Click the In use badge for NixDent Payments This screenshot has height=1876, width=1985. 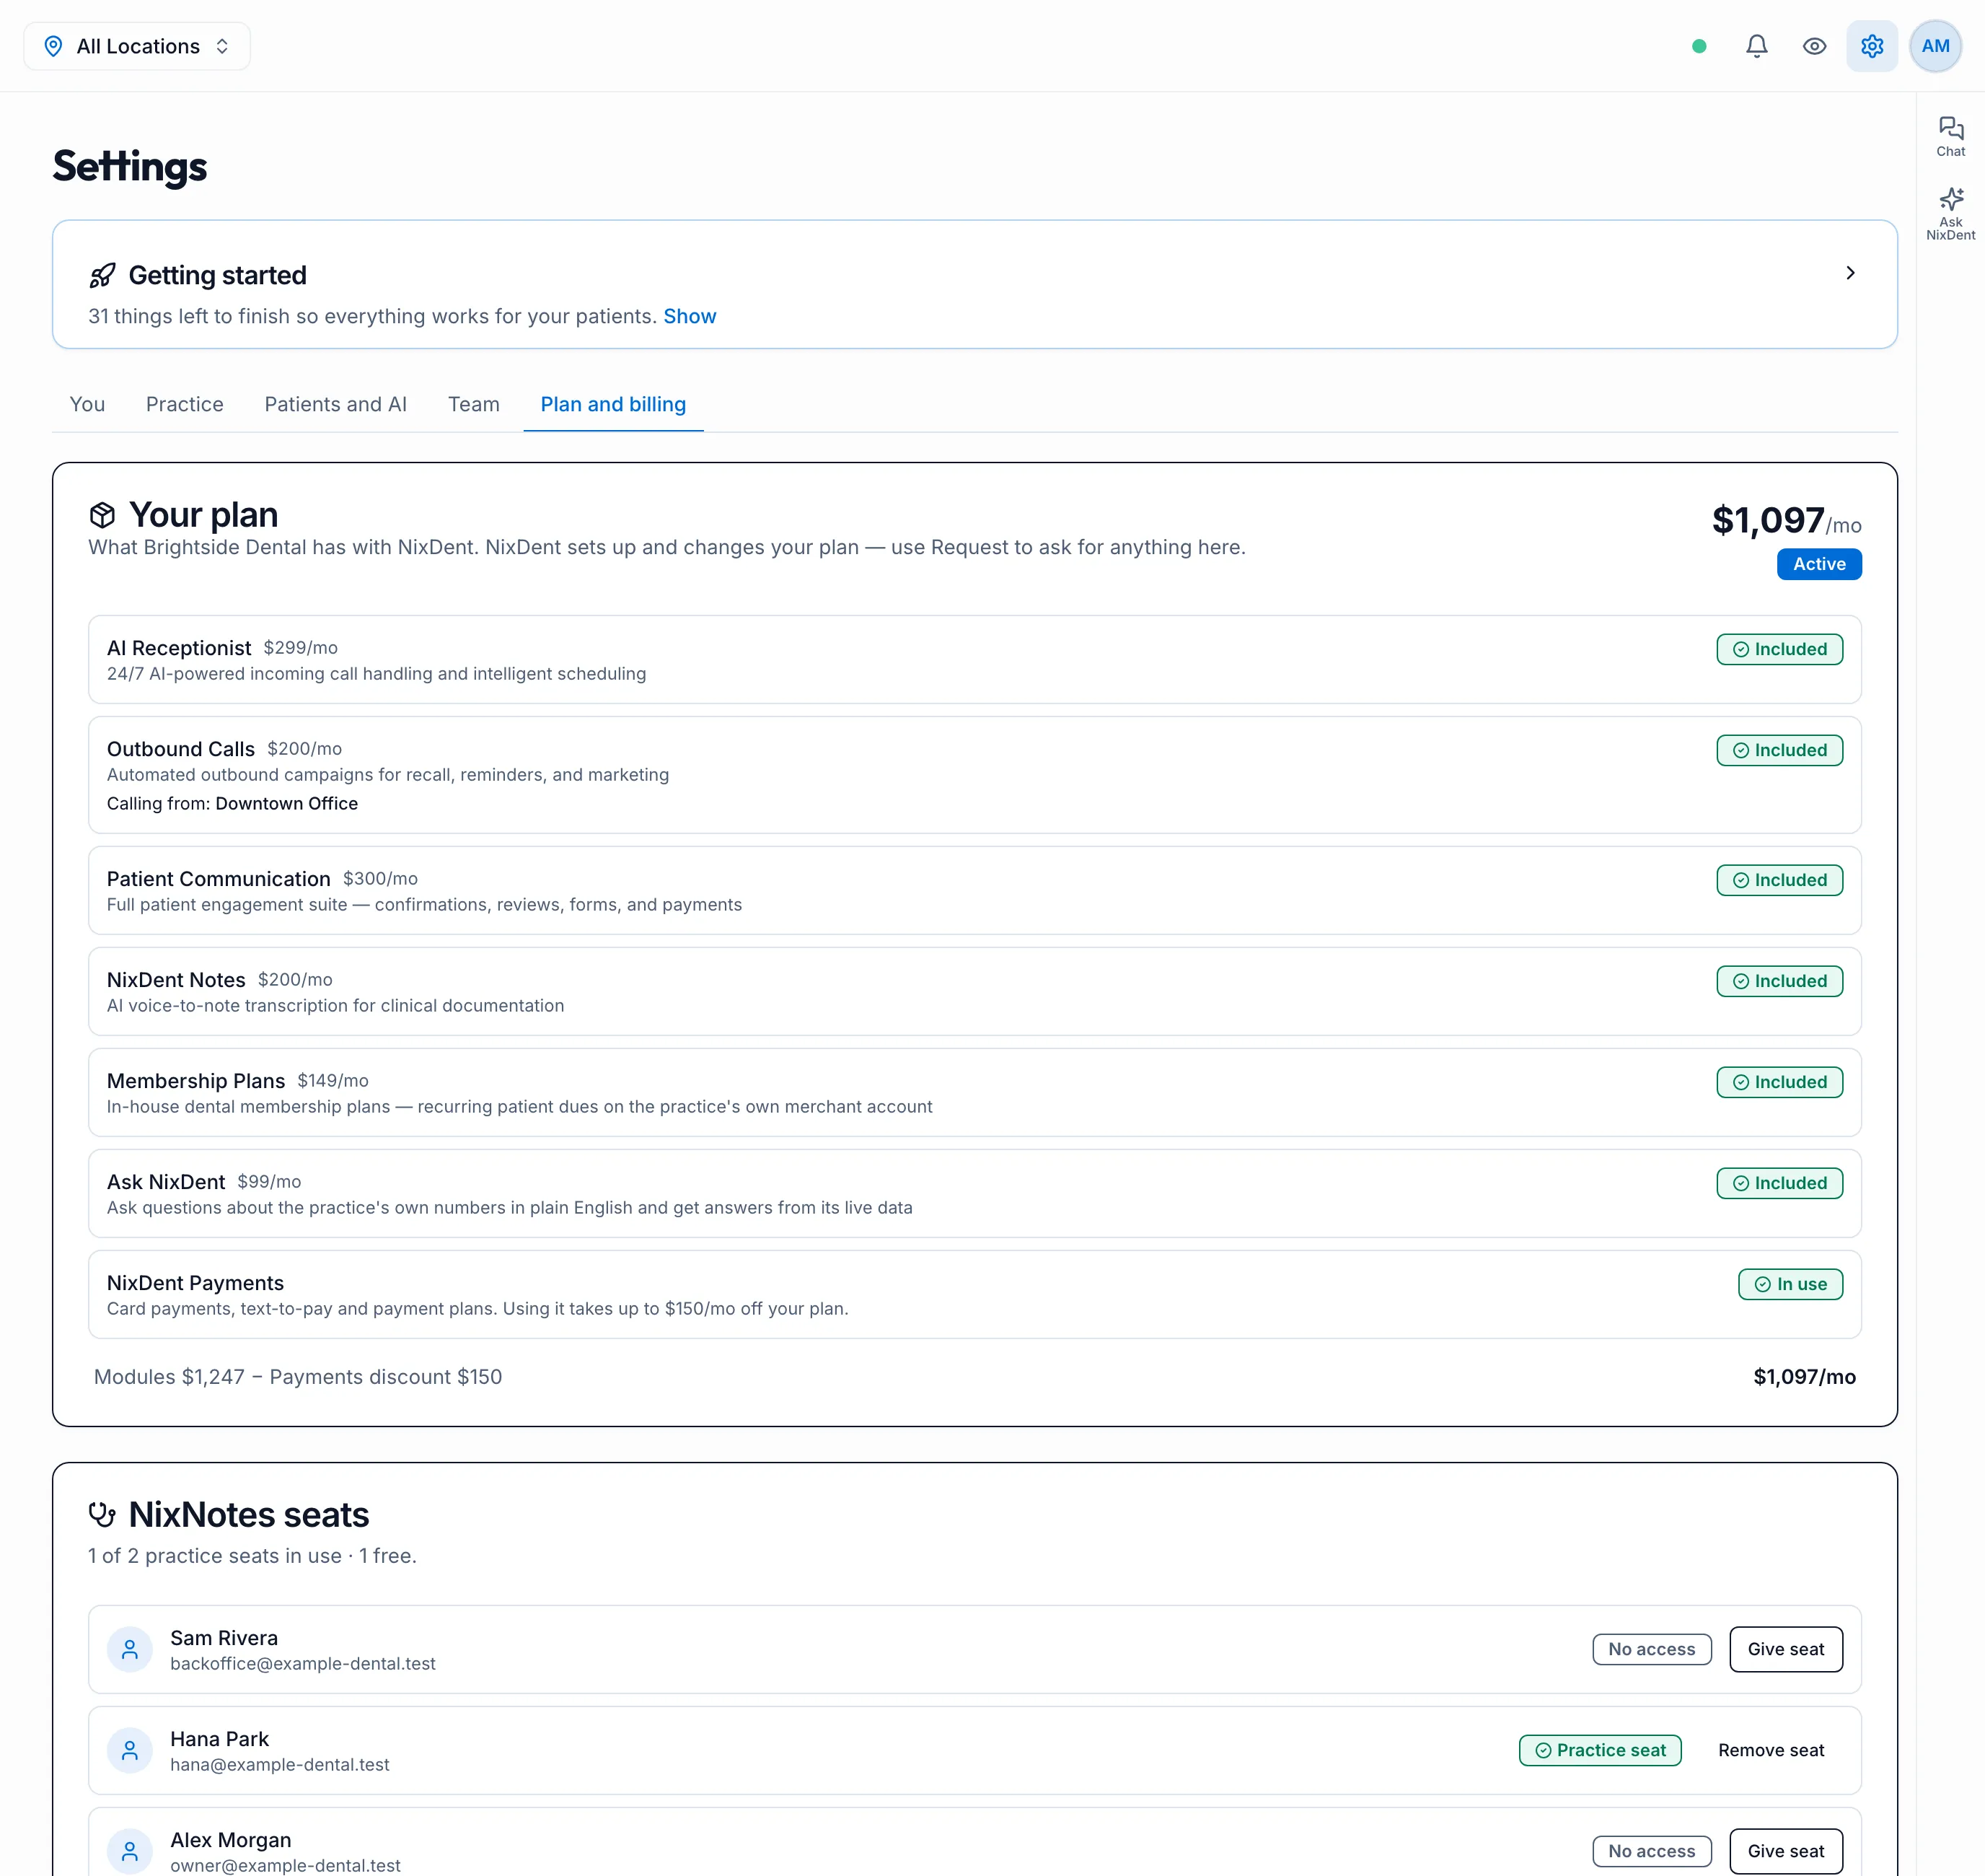(1791, 1284)
